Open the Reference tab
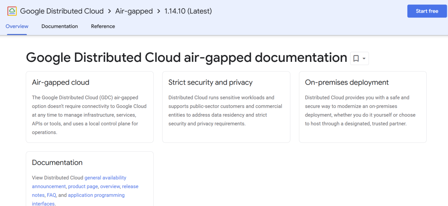The width and height of the screenshot is (448, 206). pos(103,26)
